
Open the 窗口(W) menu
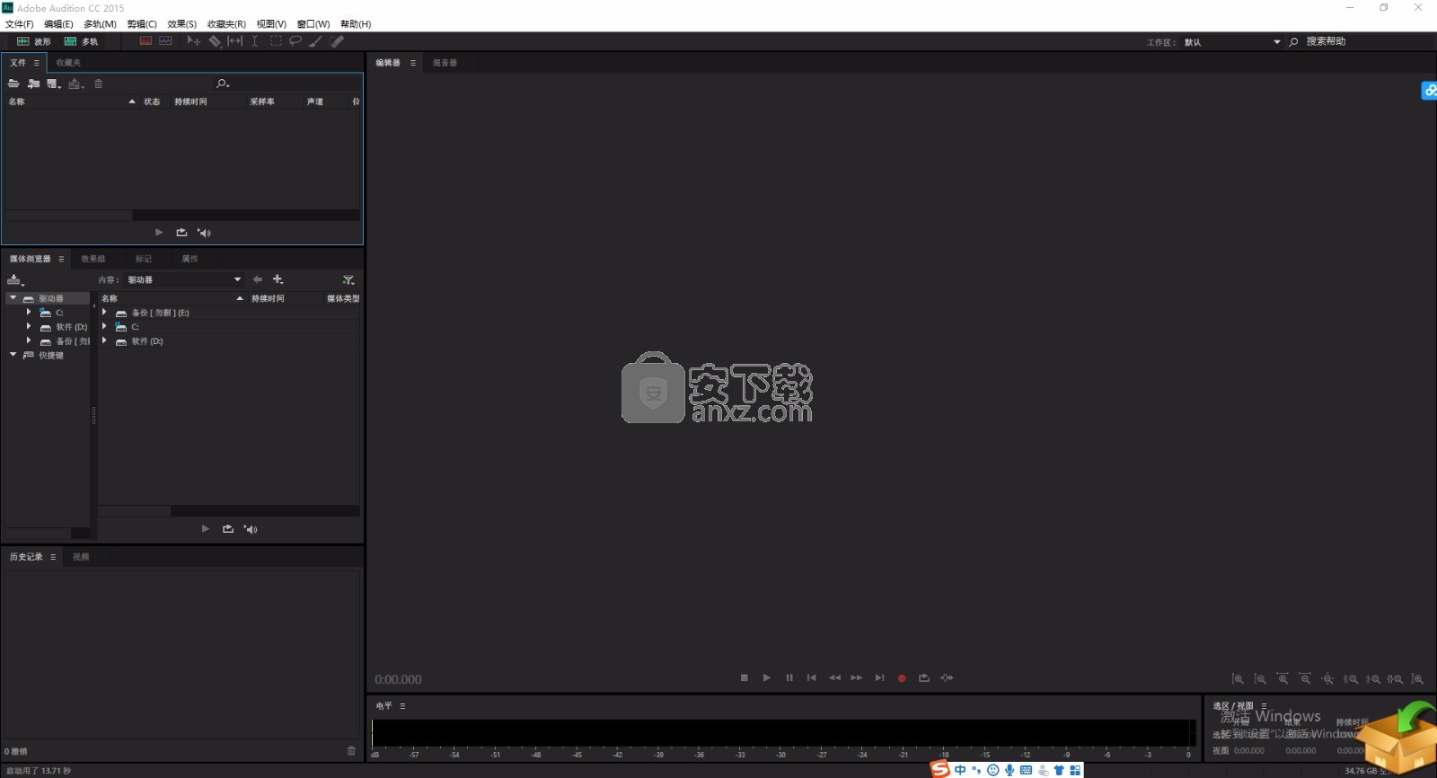click(x=313, y=24)
